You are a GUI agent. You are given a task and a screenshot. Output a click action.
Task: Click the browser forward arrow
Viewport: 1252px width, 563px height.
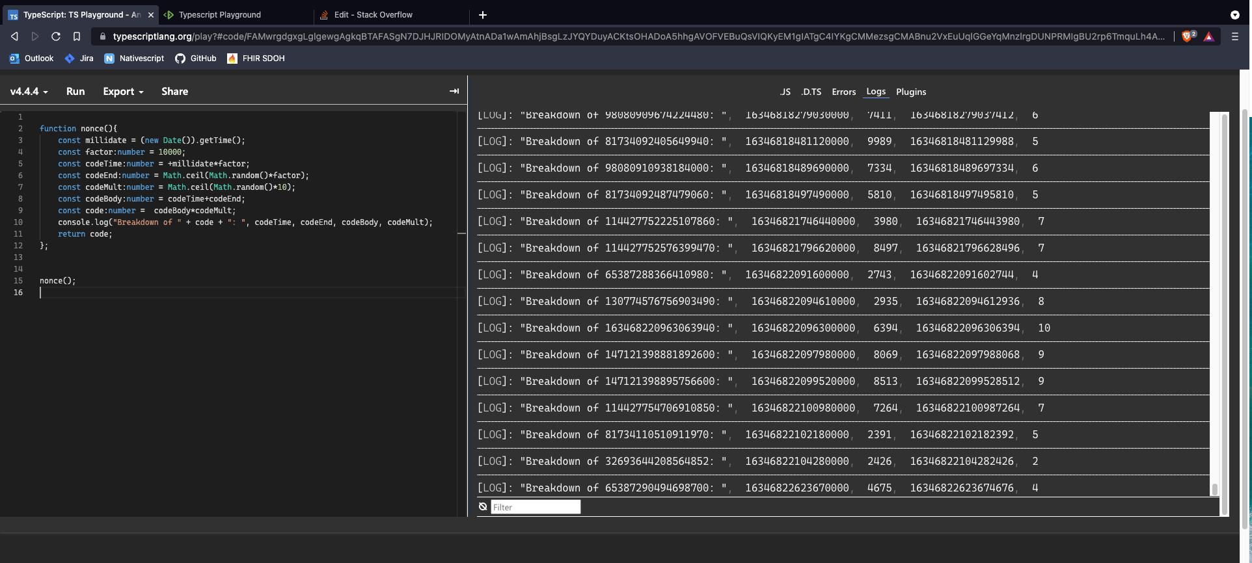35,36
